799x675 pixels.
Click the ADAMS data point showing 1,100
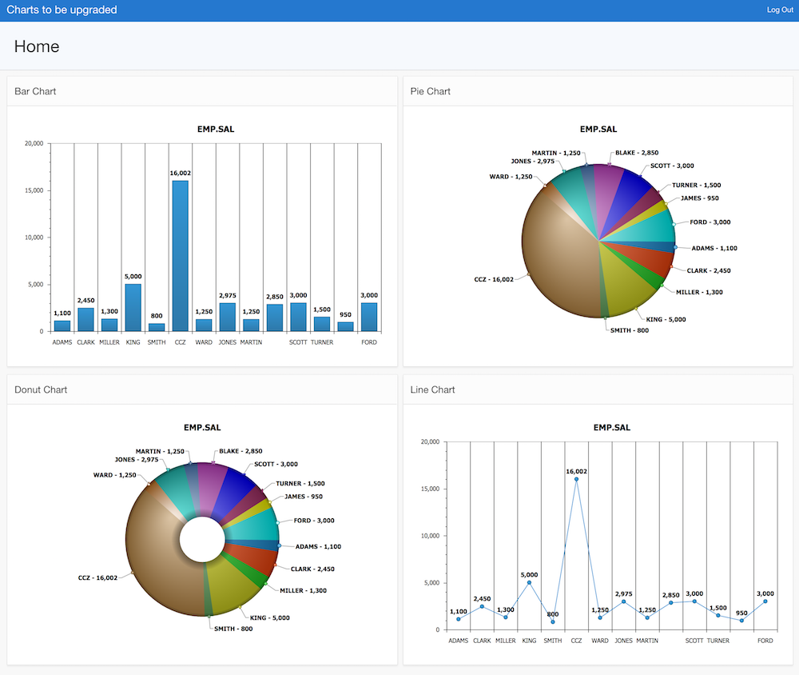[x=459, y=619]
